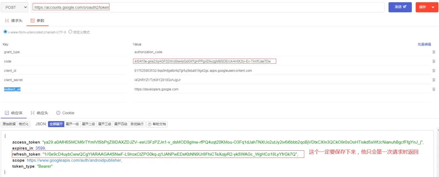
Task: Delete the client_secret parameter row
Action: [434, 80]
